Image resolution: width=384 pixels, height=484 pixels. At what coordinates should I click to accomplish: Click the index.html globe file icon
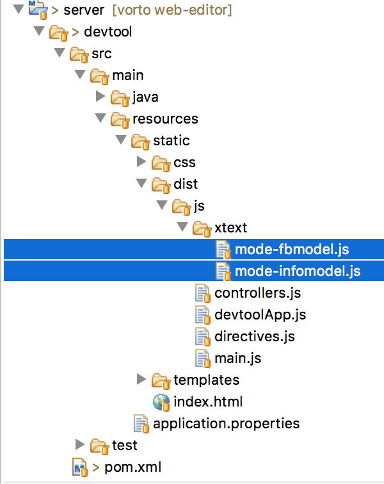(x=161, y=402)
